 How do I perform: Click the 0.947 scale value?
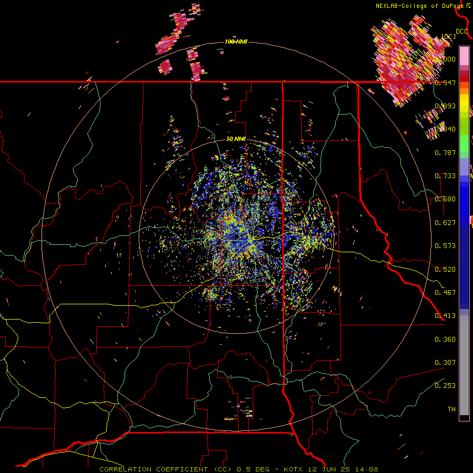coord(445,83)
